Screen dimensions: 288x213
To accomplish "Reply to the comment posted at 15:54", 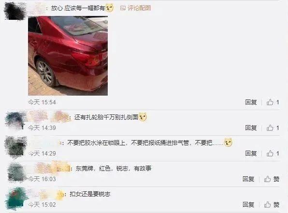I will (251, 102).
